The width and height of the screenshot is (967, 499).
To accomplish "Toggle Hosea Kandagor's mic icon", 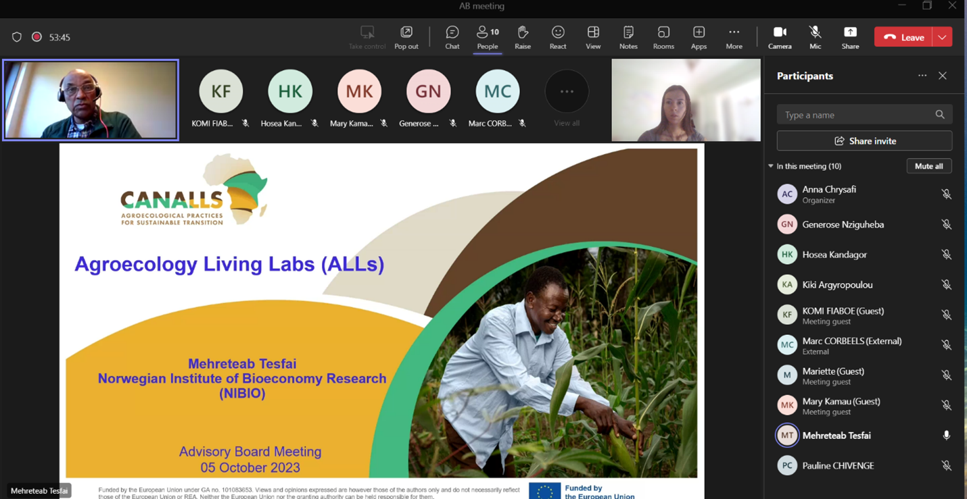I will [x=947, y=255].
